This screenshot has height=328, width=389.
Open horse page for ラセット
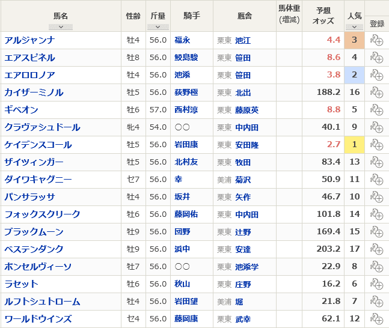click(x=21, y=284)
